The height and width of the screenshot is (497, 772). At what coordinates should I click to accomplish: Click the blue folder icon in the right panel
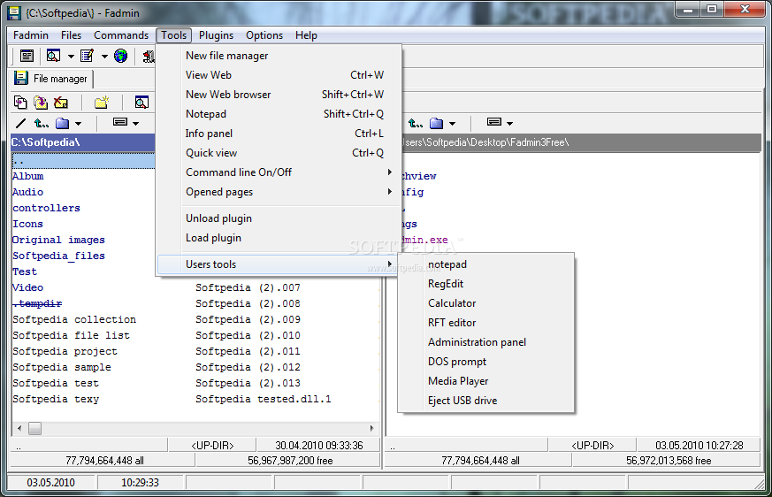pos(436,123)
